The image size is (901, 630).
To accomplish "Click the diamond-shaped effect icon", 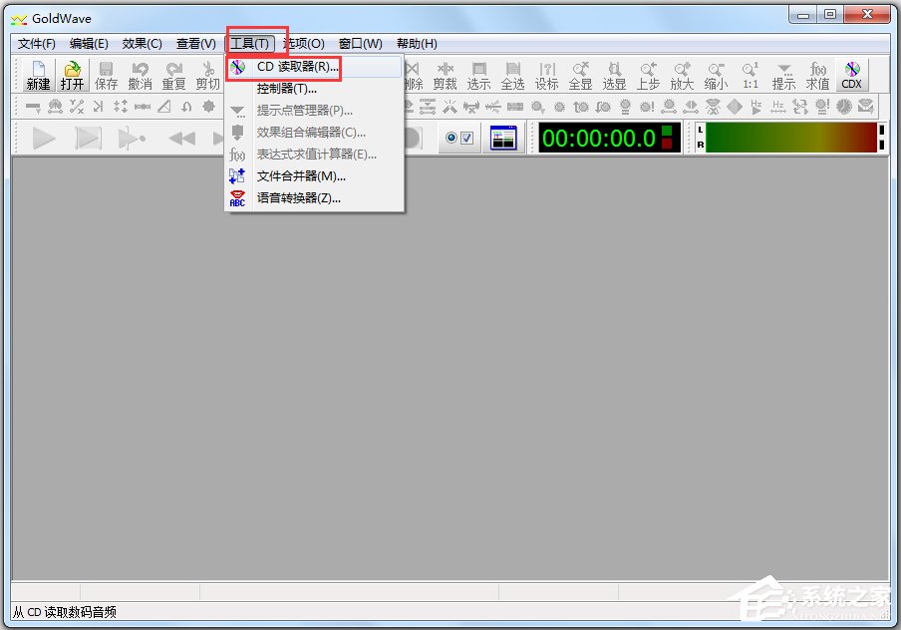I will [735, 107].
